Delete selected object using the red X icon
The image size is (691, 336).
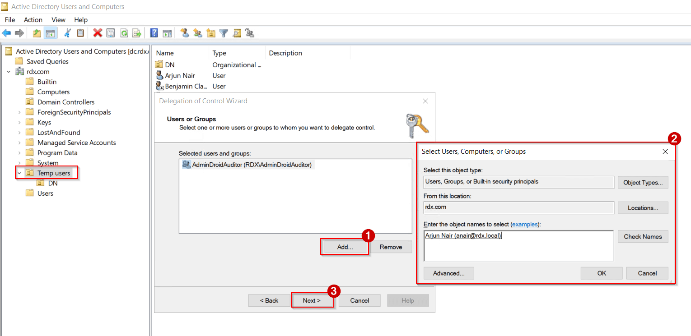(x=97, y=32)
